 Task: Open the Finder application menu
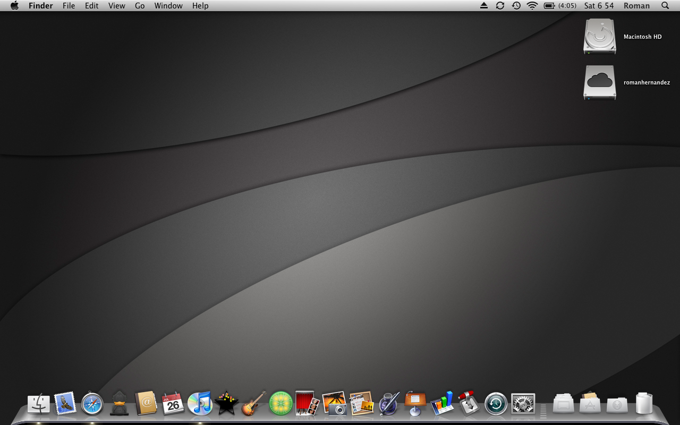(x=41, y=6)
